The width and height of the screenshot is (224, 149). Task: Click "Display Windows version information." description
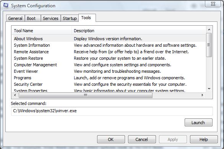(108, 39)
